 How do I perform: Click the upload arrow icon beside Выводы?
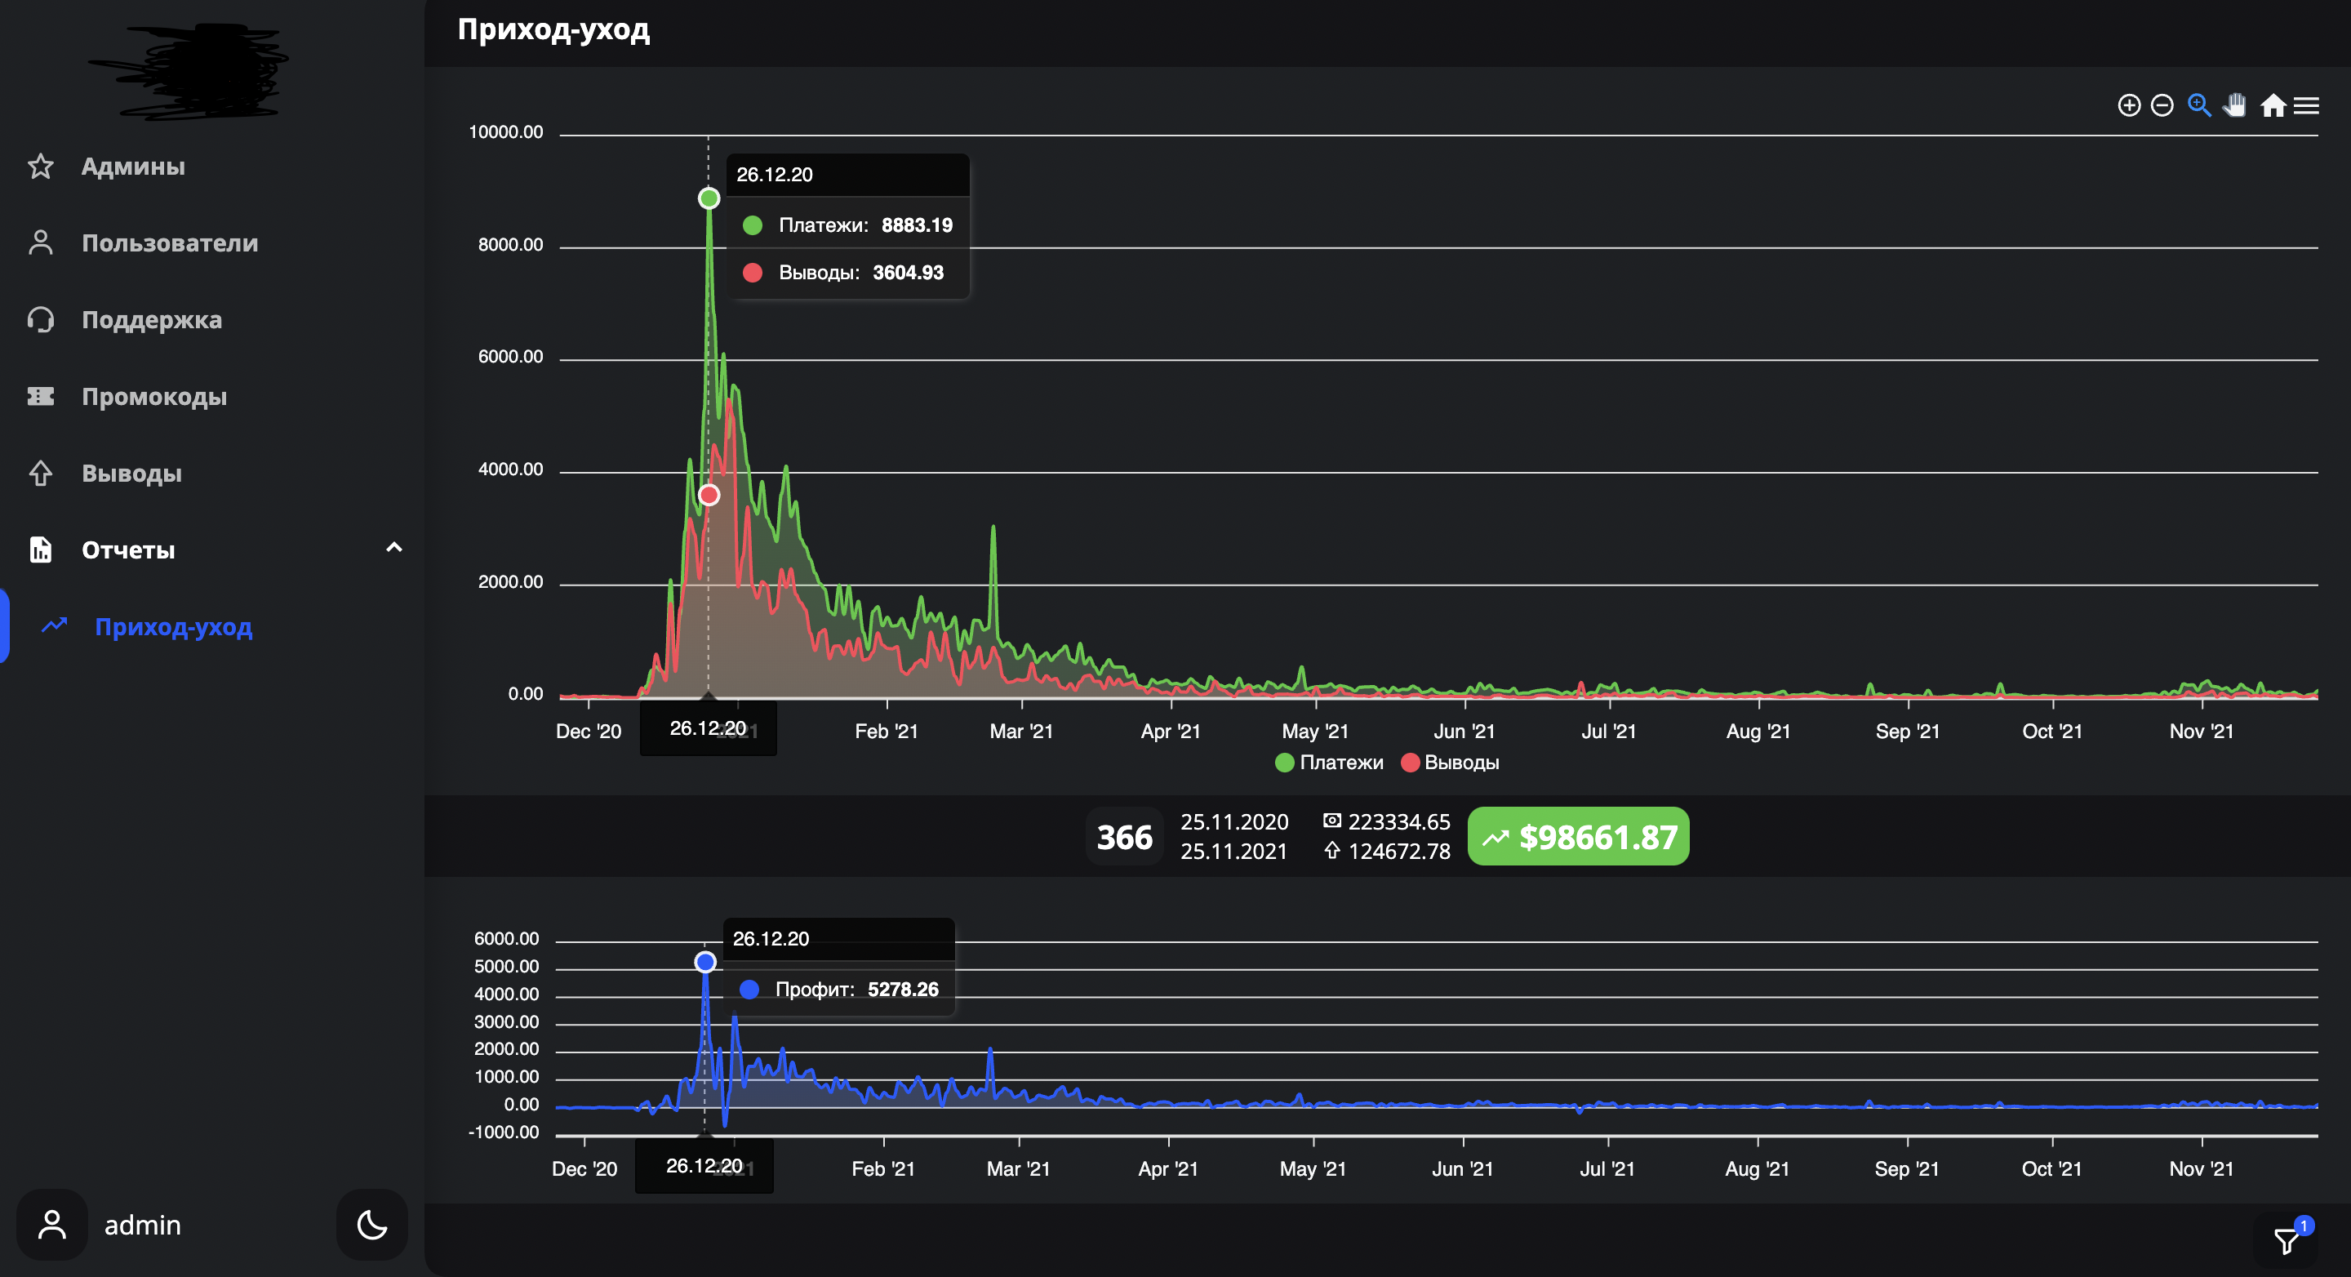click(x=40, y=473)
